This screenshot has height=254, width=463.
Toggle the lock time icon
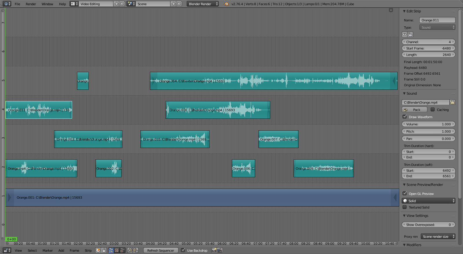click(104, 250)
